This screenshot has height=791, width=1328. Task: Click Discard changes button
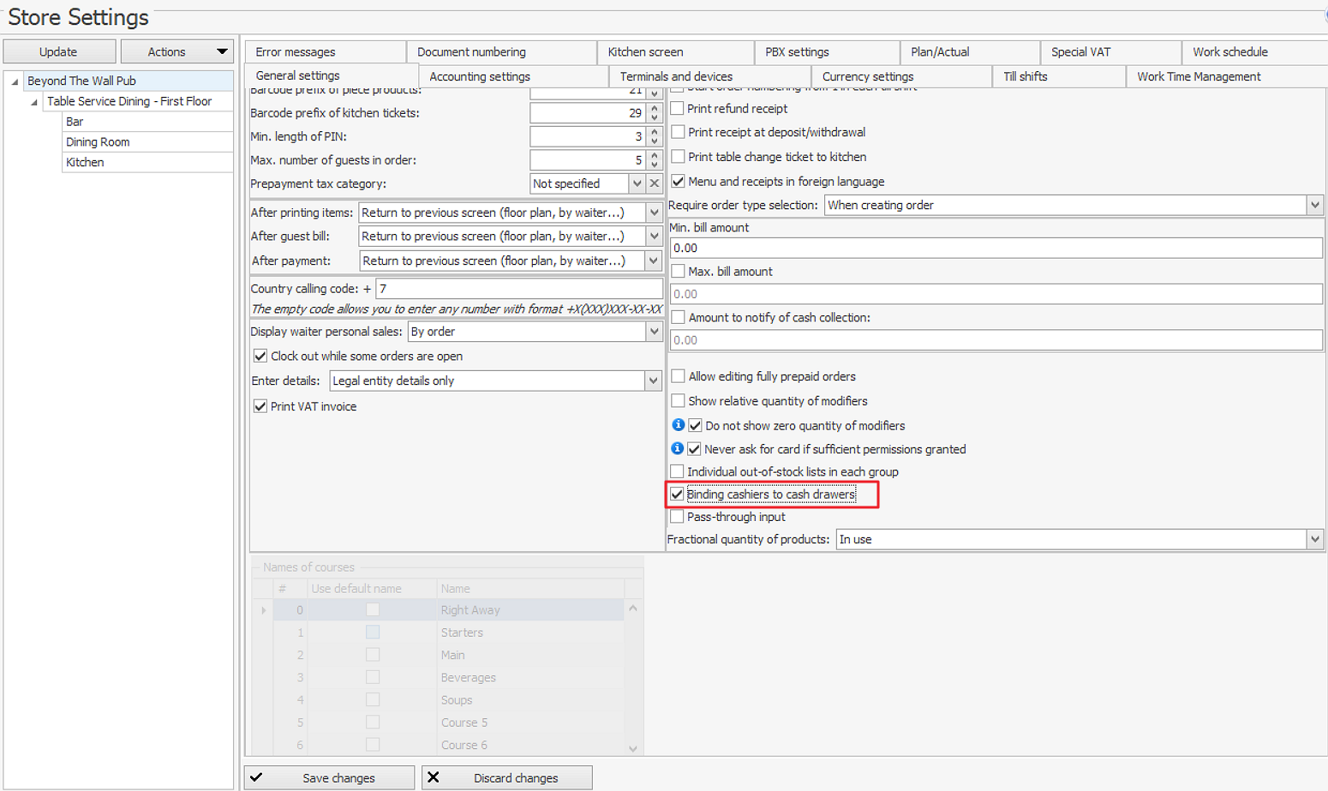click(506, 778)
